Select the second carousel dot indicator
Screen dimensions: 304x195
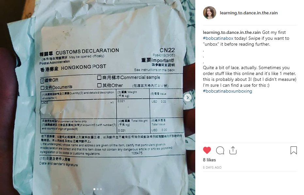pos(98,189)
